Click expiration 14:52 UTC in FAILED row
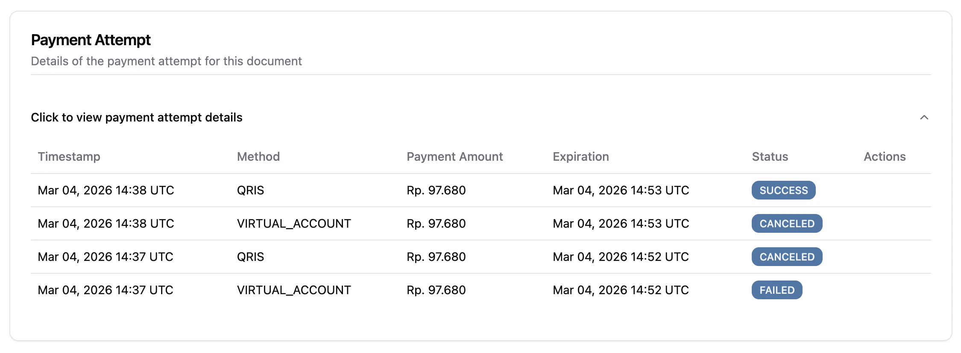 pos(621,290)
